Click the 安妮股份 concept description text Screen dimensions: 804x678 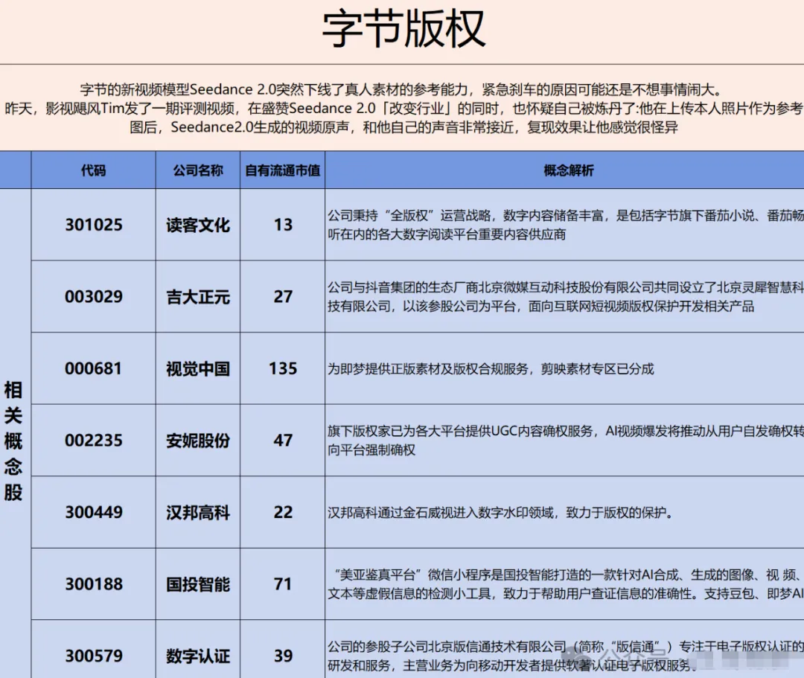coord(566,441)
